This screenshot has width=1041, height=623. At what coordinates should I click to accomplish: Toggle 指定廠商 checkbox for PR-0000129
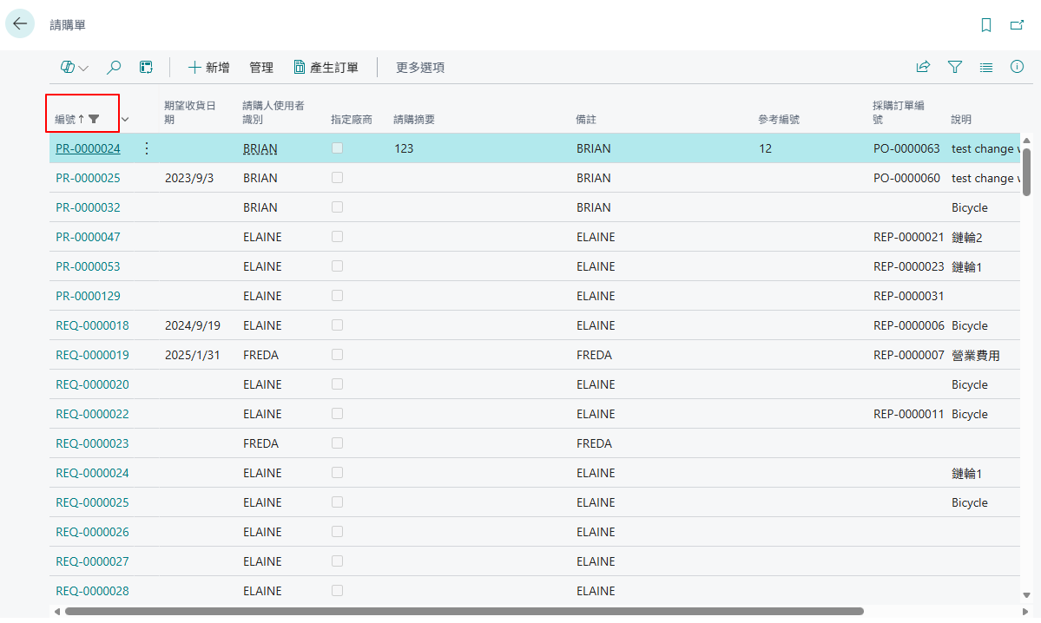pyautogui.click(x=337, y=295)
